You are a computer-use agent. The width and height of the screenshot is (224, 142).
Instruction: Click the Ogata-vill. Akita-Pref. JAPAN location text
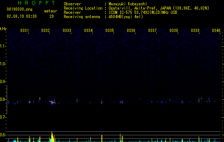pyautogui.click(x=159, y=8)
